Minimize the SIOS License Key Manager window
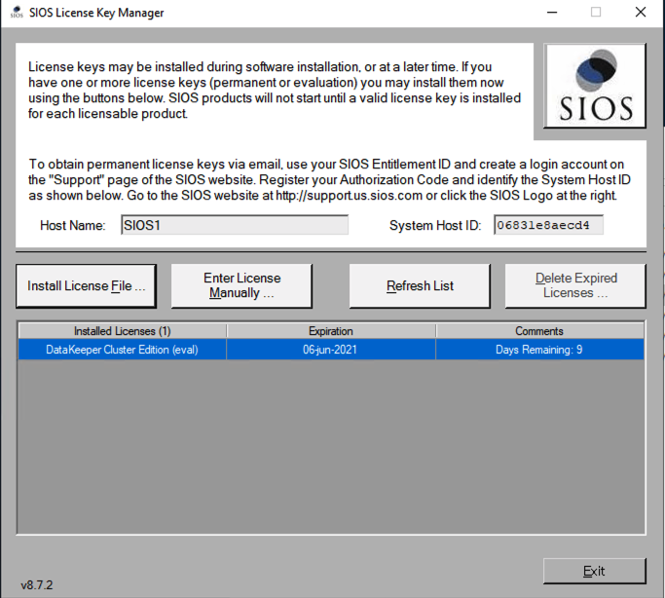The image size is (665, 598). (552, 13)
